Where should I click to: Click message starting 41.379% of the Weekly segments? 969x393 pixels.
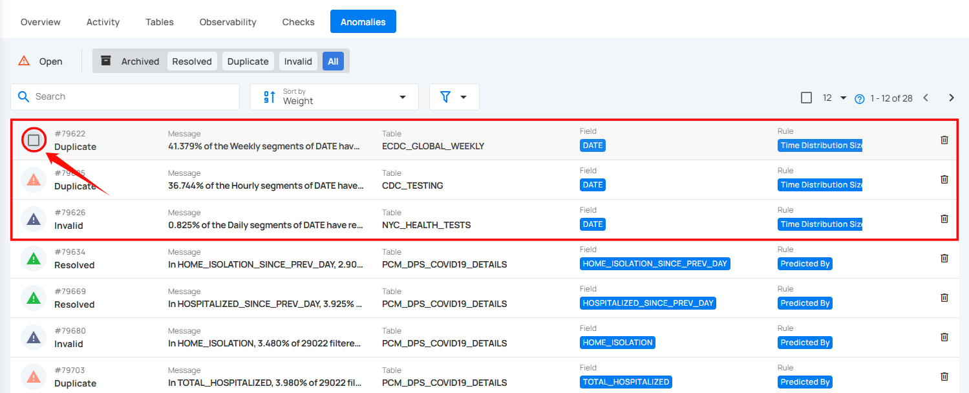(x=264, y=146)
